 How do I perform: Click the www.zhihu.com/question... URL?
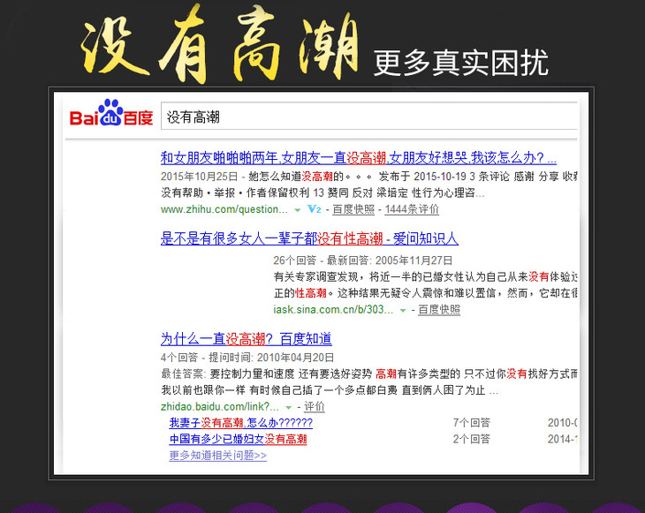[x=224, y=209]
